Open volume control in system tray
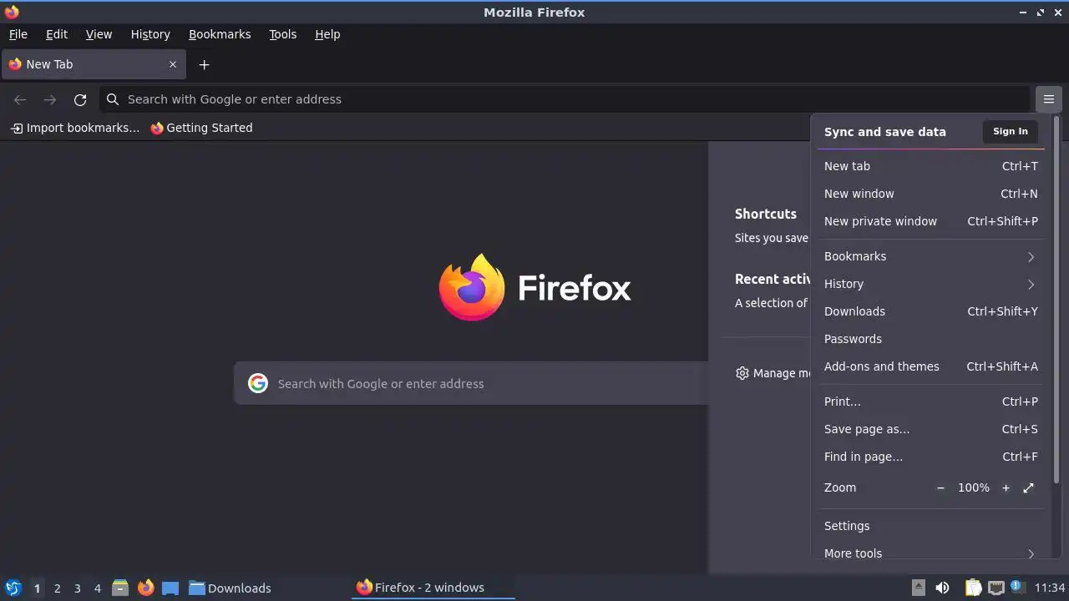Screen dimensions: 1069x601 [x=942, y=588]
